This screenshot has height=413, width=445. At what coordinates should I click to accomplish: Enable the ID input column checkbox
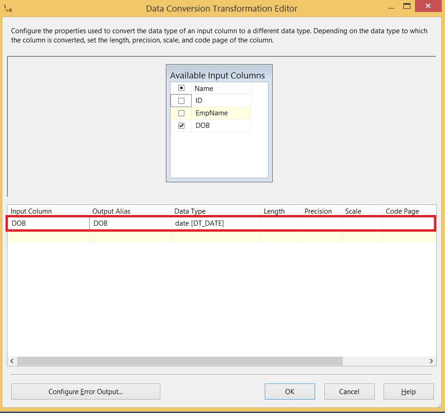(x=181, y=100)
